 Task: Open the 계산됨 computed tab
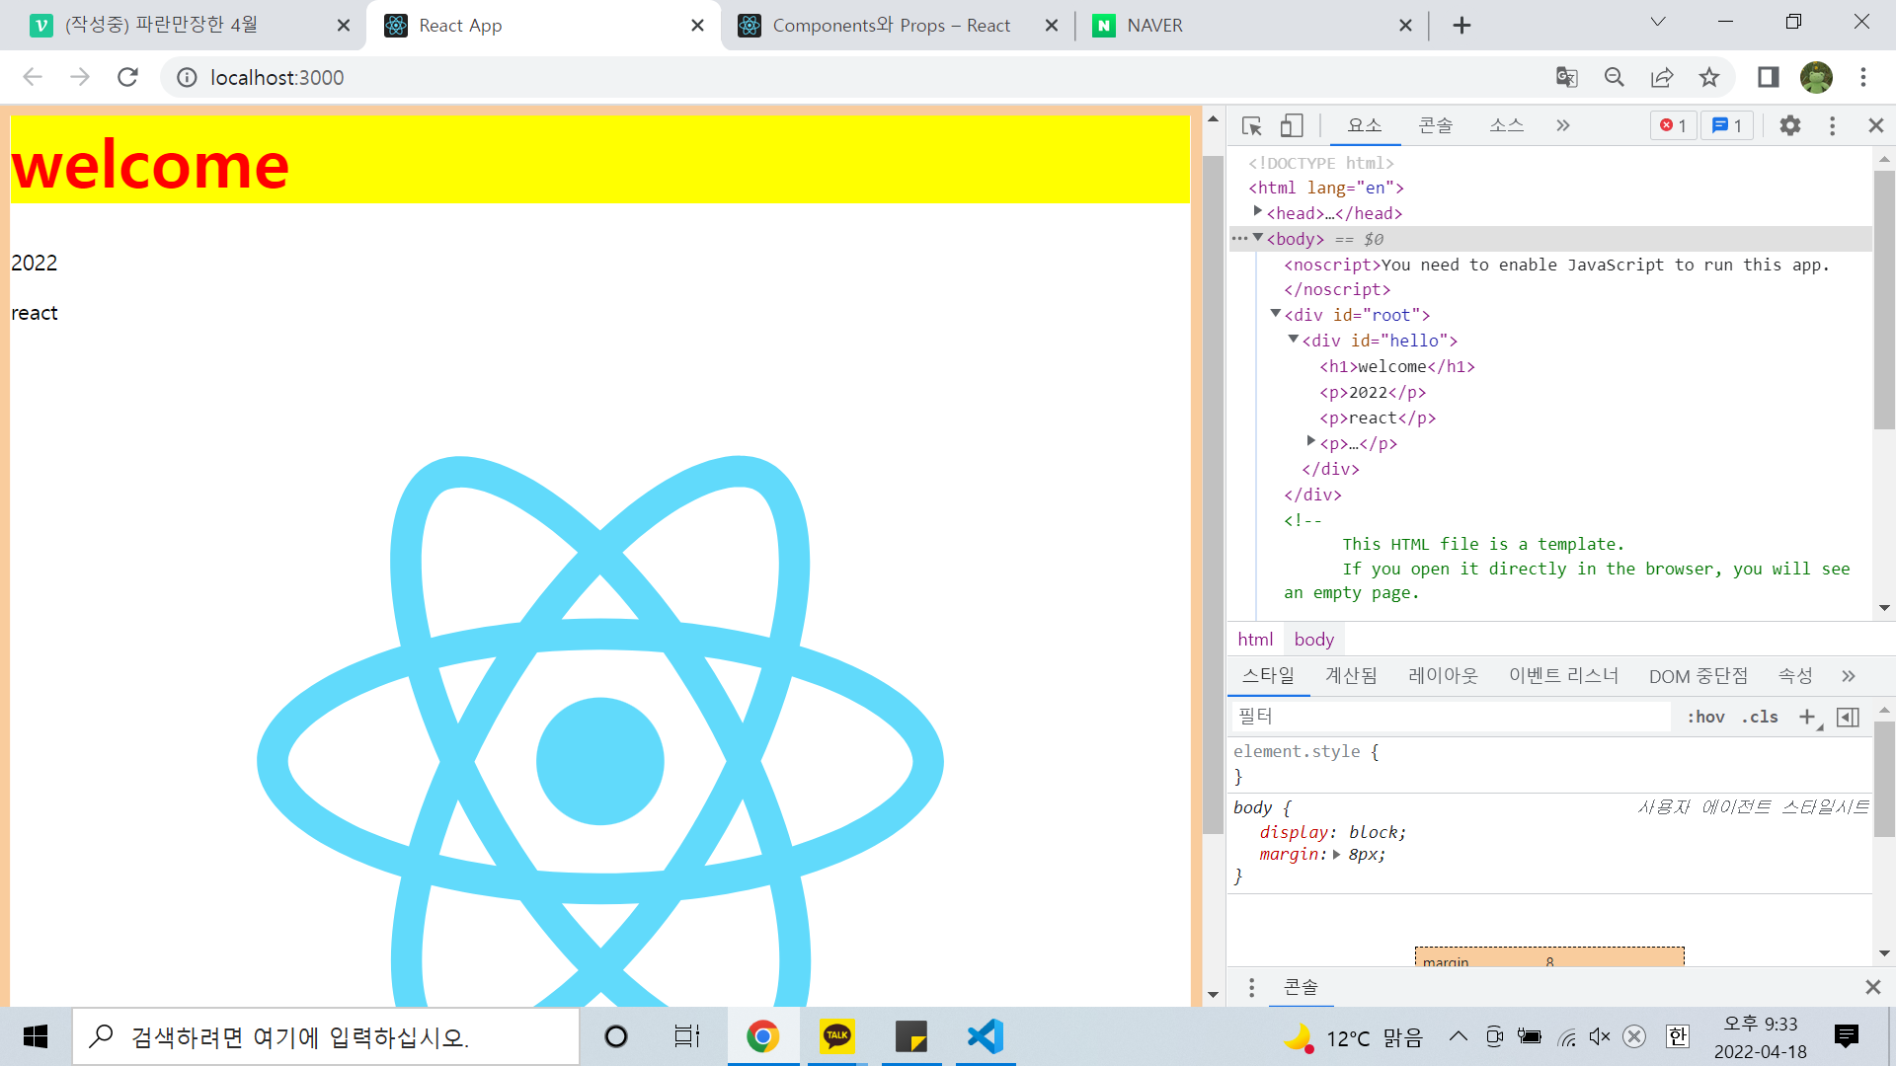1351,676
